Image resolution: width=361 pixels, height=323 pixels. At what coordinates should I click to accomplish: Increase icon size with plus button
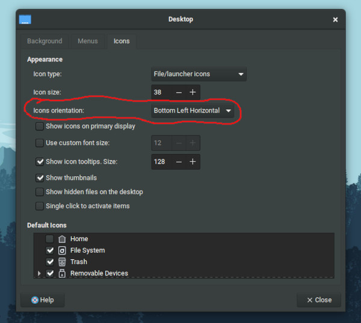[x=193, y=92]
